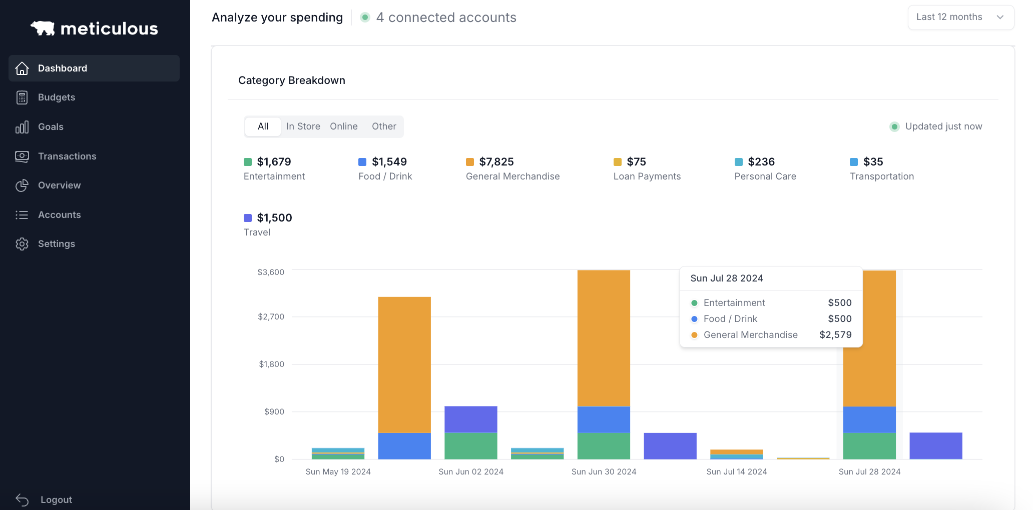Screen dimensions: 1033x510
Task: Open the Settings gear icon
Action: click(x=22, y=244)
